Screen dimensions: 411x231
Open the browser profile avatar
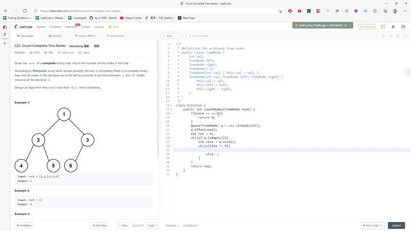395,11
